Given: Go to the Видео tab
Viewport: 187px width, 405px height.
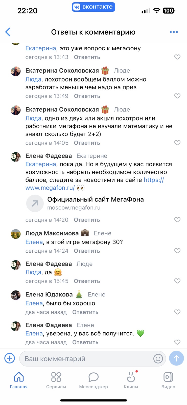Looking at the screenshot, I should [168, 380].
